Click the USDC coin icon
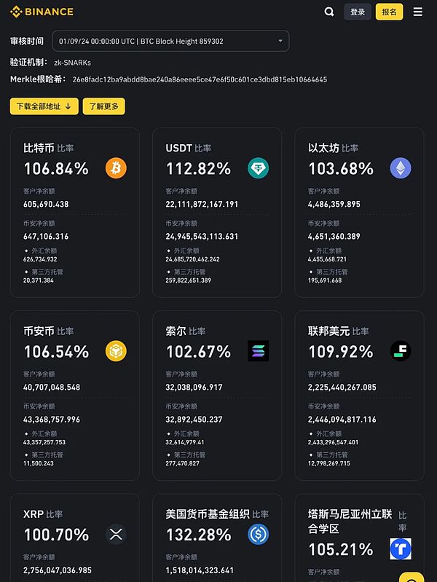Viewport: 437px width, 582px height. tap(258, 534)
